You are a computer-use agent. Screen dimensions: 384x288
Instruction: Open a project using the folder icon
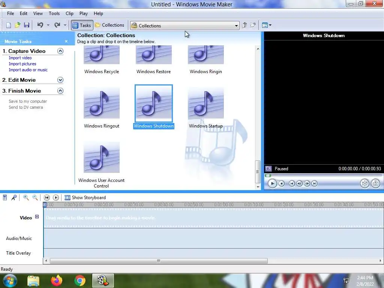(18, 25)
